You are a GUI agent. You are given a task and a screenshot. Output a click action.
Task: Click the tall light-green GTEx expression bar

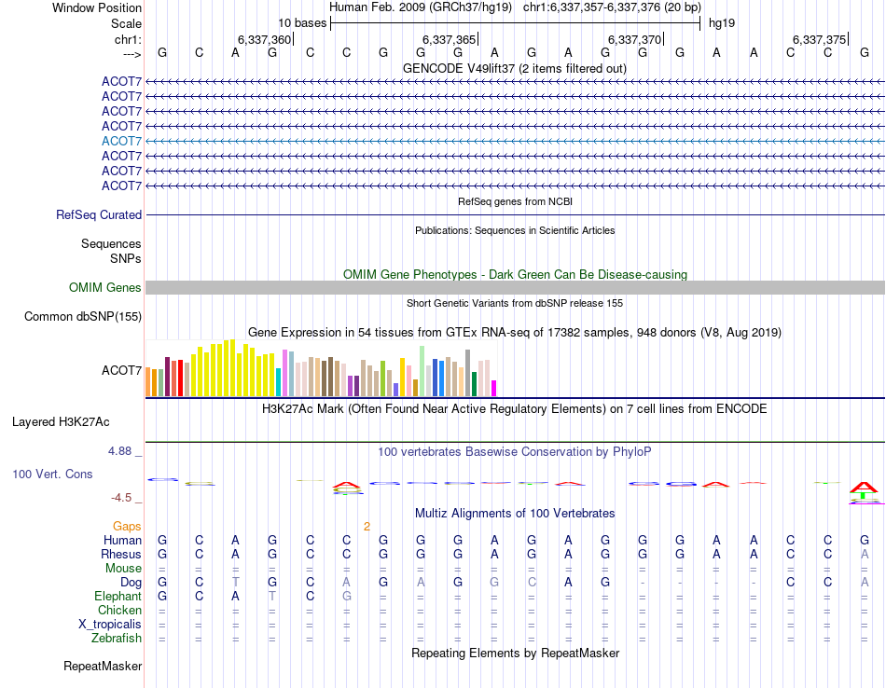(x=422, y=371)
